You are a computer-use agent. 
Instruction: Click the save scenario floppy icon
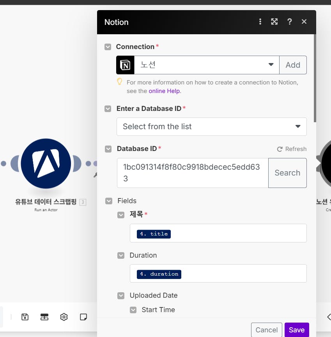(x=25, y=317)
